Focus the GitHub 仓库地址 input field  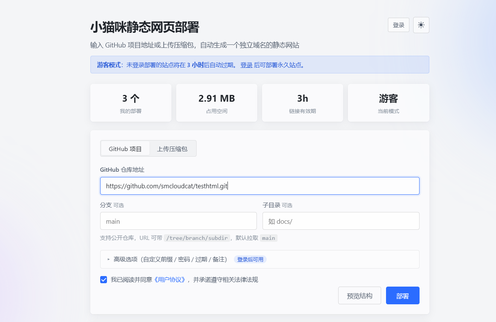260,186
